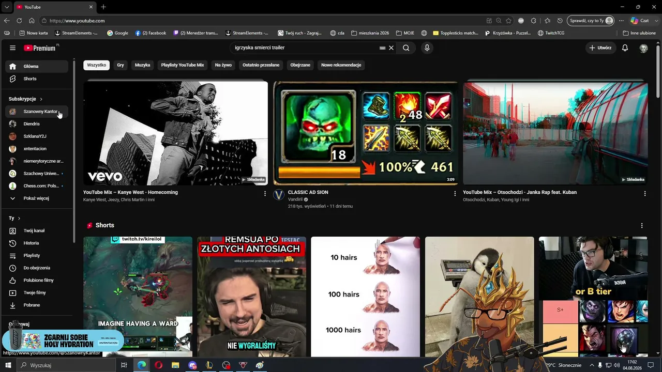The width and height of the screenshot is (662, 372).
Task: Expand the Ty section chevron
Action: click(x=19, y=218)
